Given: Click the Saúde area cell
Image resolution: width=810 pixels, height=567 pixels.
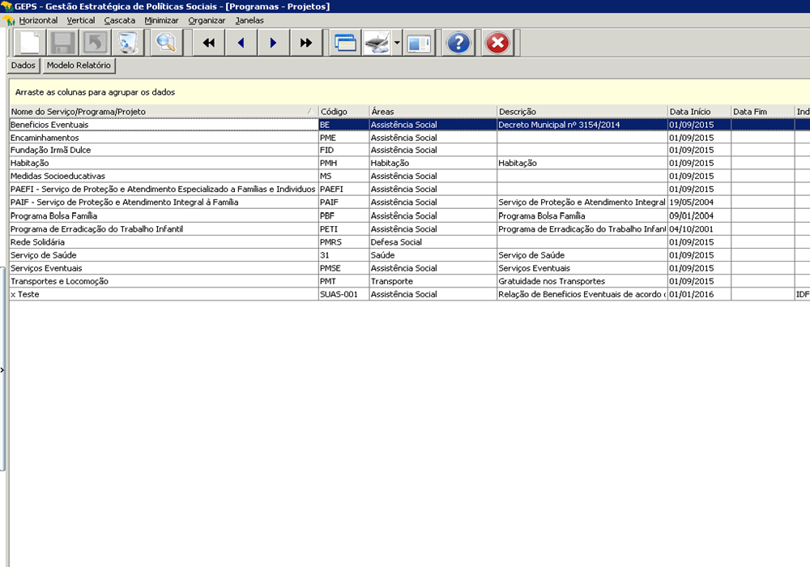Looking at the screenshot, I should 433,255.
